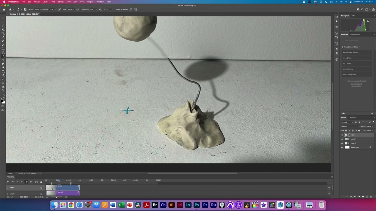Select the Type tool in the left toolbar
This screenshot has height=211, width=376.
click(3, 72)
